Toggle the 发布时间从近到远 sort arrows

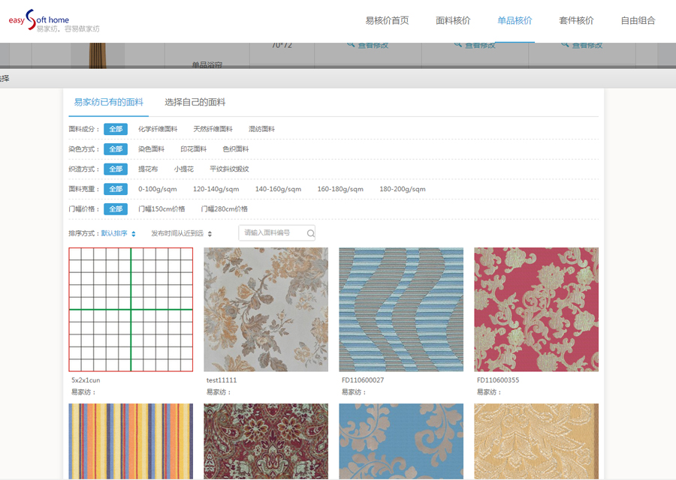(x=210, y=234)
